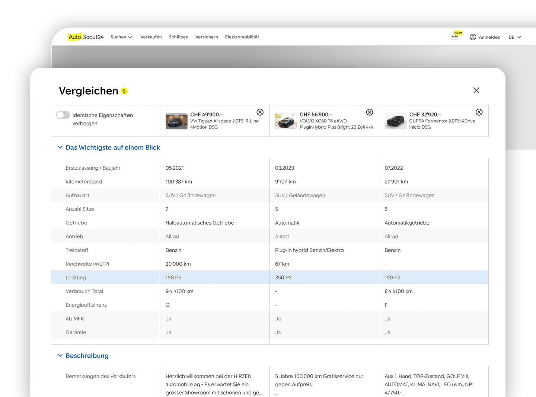The height and width of the screenshot is (397, 536).
Task: Collapse the Beschreibung section
Action: (60, 356)
